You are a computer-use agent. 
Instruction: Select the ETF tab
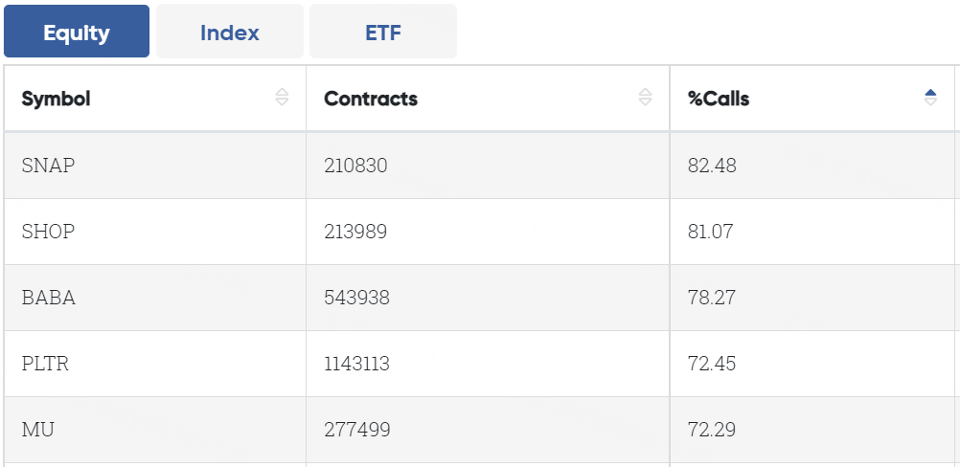383,32
